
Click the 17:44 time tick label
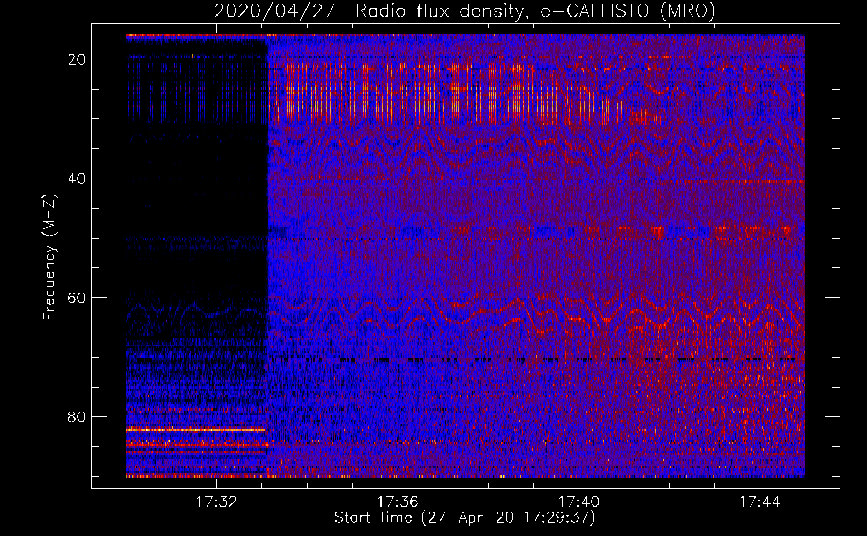coord(760,502)
